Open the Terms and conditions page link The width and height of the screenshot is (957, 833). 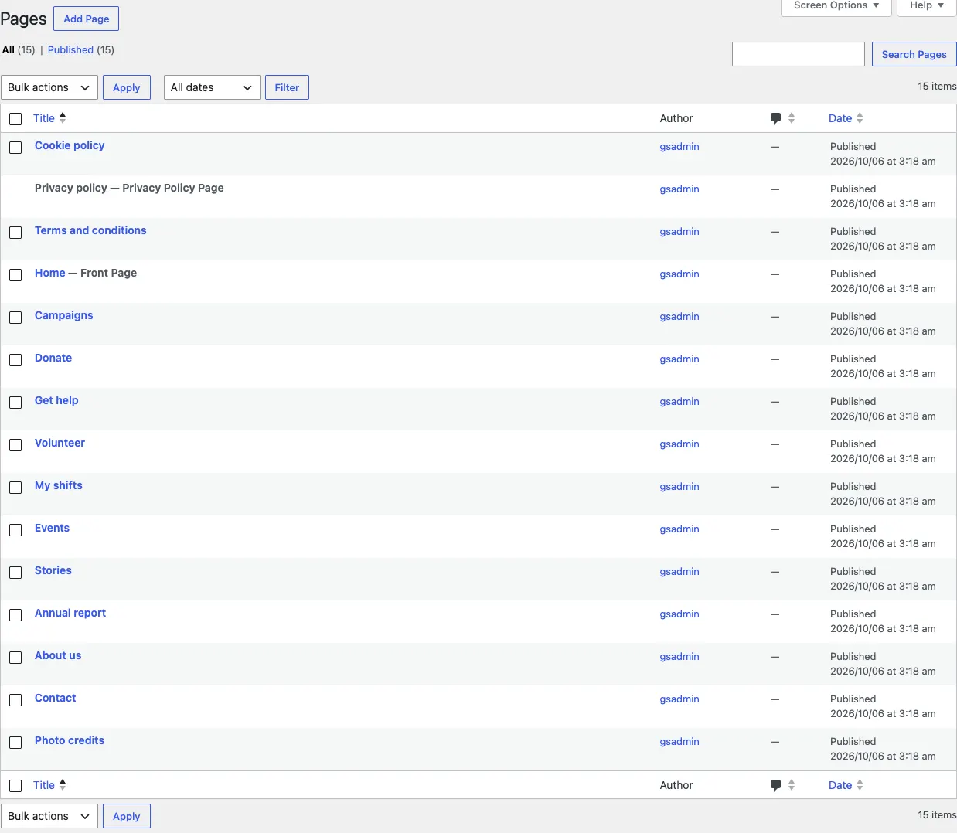(90, 230)
